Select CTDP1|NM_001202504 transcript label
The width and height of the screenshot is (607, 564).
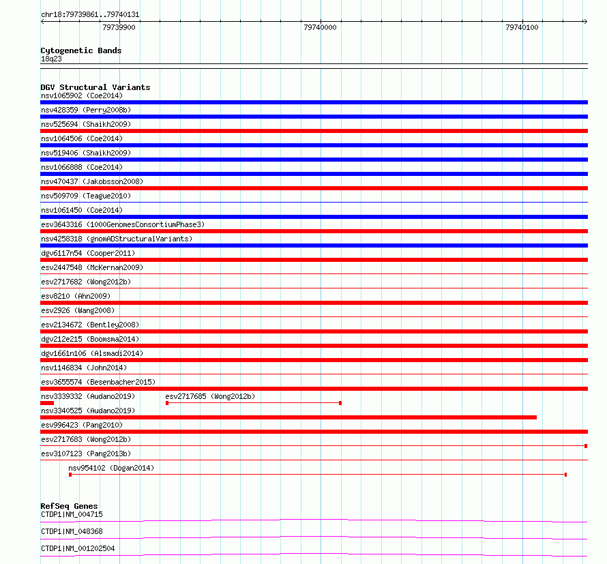coord(78,548)
